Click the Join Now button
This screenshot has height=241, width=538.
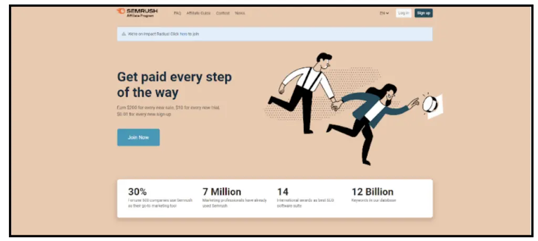(138, 138)
